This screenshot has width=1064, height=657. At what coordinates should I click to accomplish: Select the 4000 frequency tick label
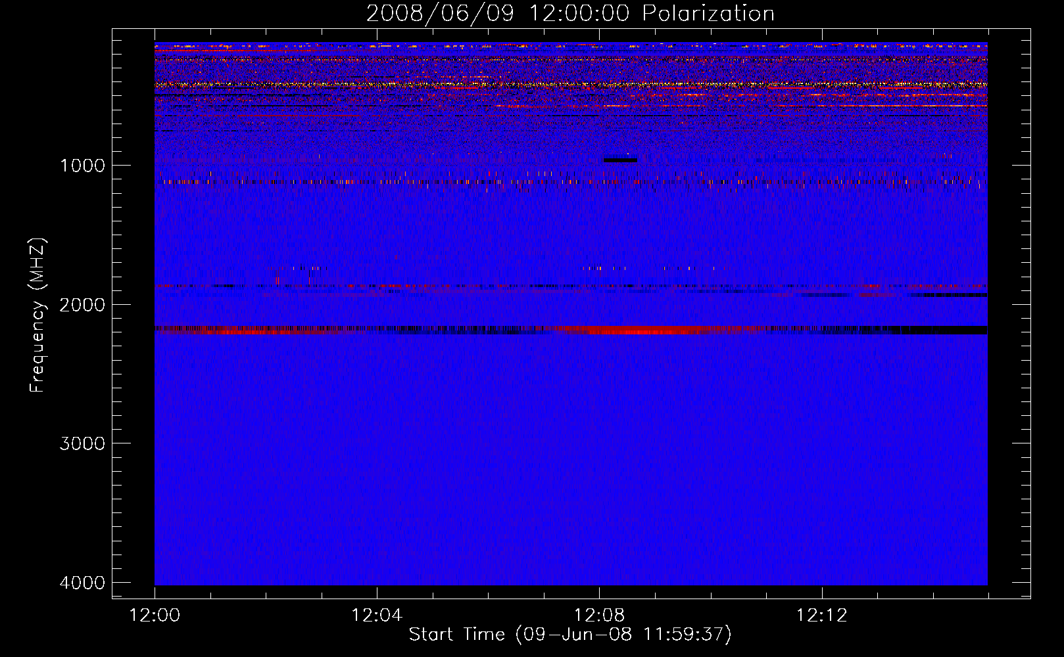(x=82, y=583)
